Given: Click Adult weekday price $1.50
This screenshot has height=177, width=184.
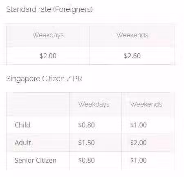Looking at the screenshot, I should [87, 143].
